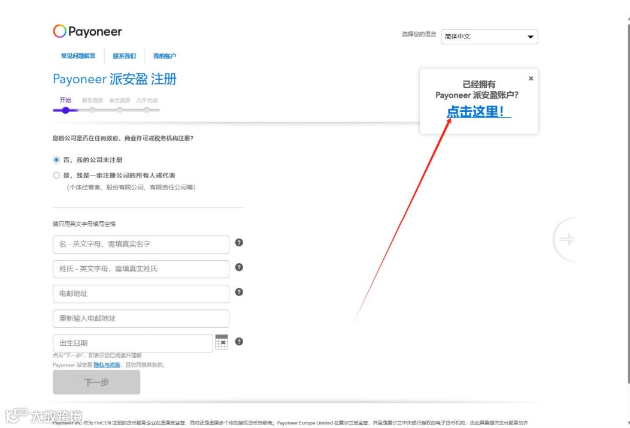
Task: Open the '联系我们' menu link
Action: [x=124, y=56]
